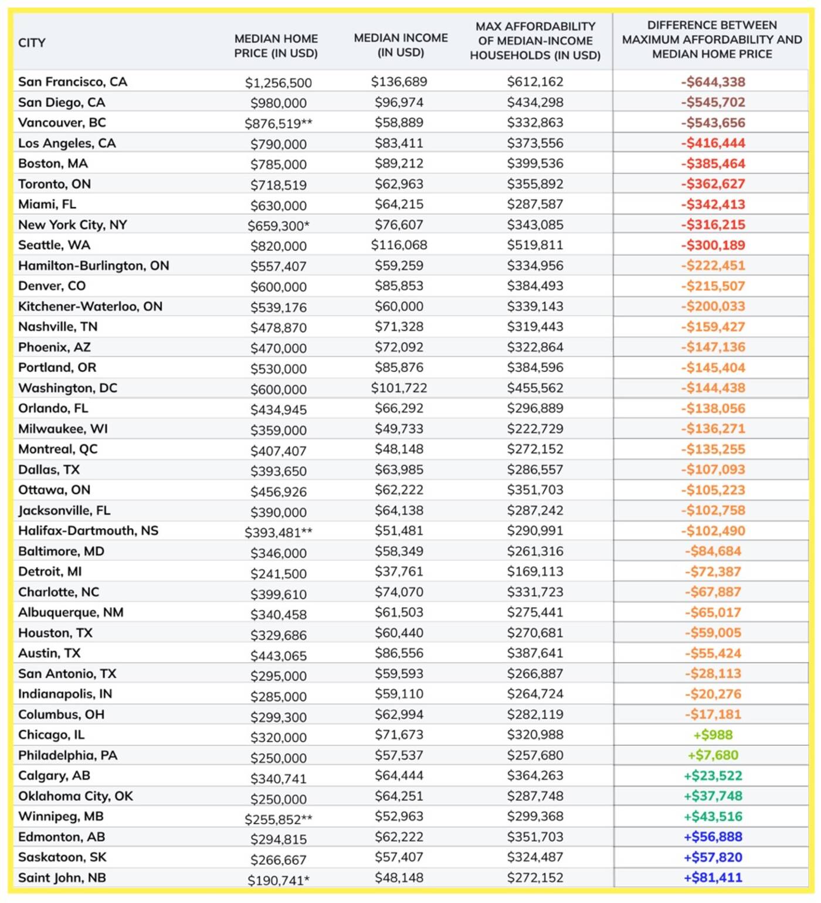
Task: Click the Hamilton-Burlington, ON row label
Action: 94,265
